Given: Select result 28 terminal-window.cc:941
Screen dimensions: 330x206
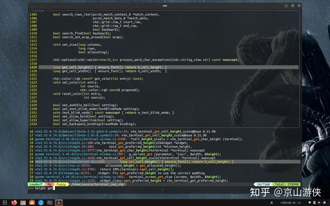Looking at the screenshot, I should (125, 177).
